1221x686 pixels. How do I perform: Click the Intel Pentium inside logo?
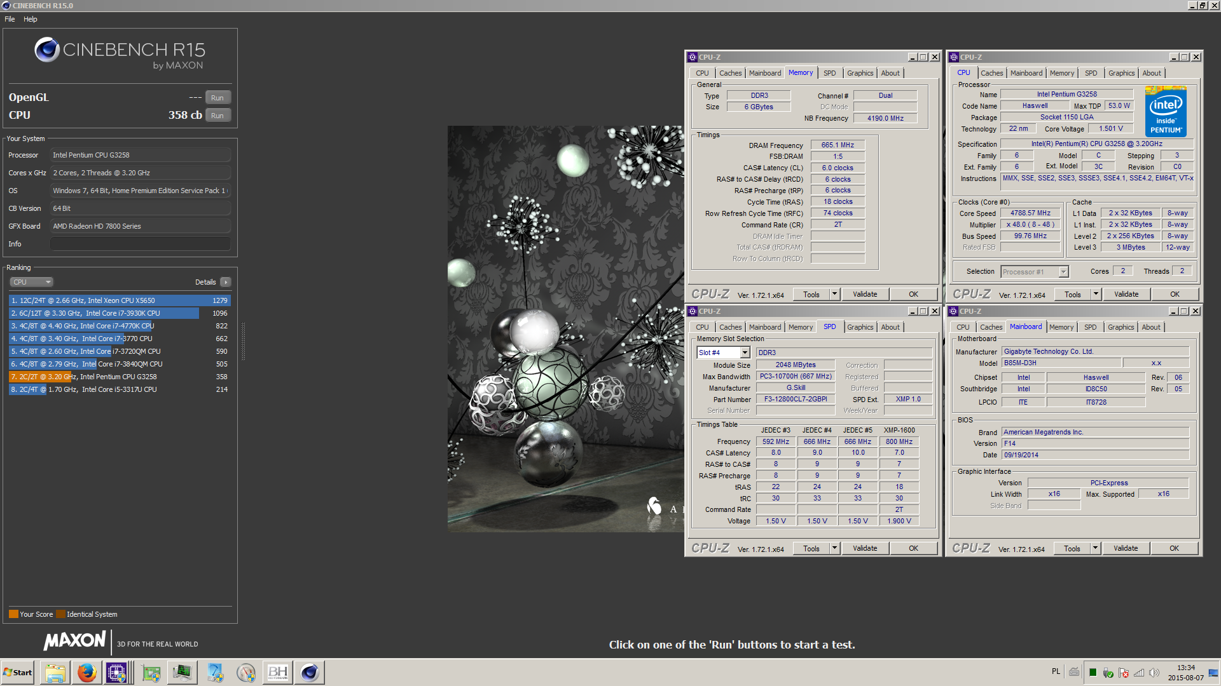tap(1166, 111)
